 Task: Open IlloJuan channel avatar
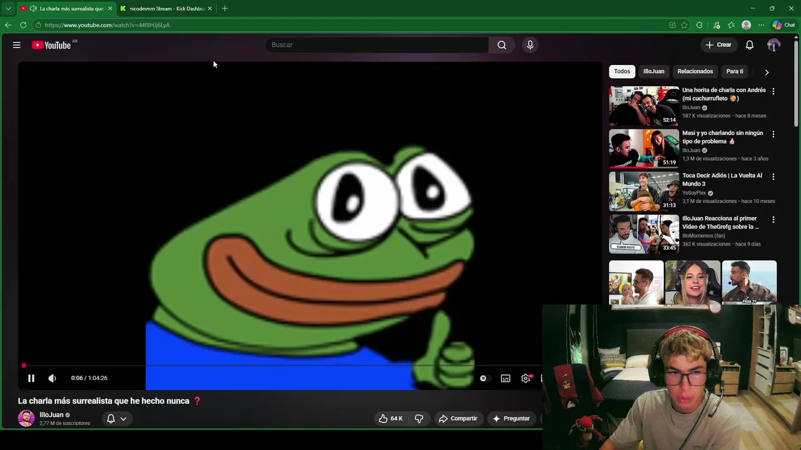[x=26, y=419]
